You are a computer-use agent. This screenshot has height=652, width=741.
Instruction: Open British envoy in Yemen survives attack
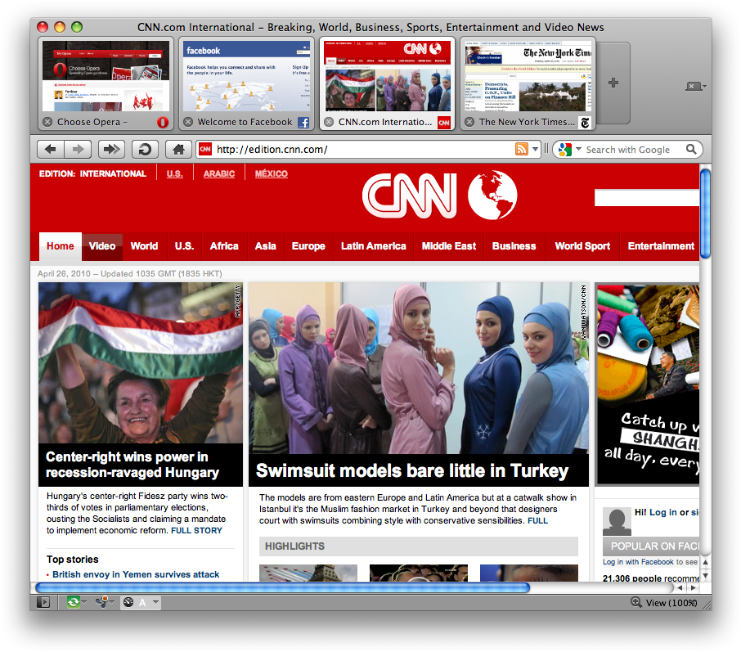coord(136,574)
